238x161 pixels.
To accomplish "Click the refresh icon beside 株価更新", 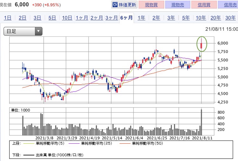I will [115, 5].
